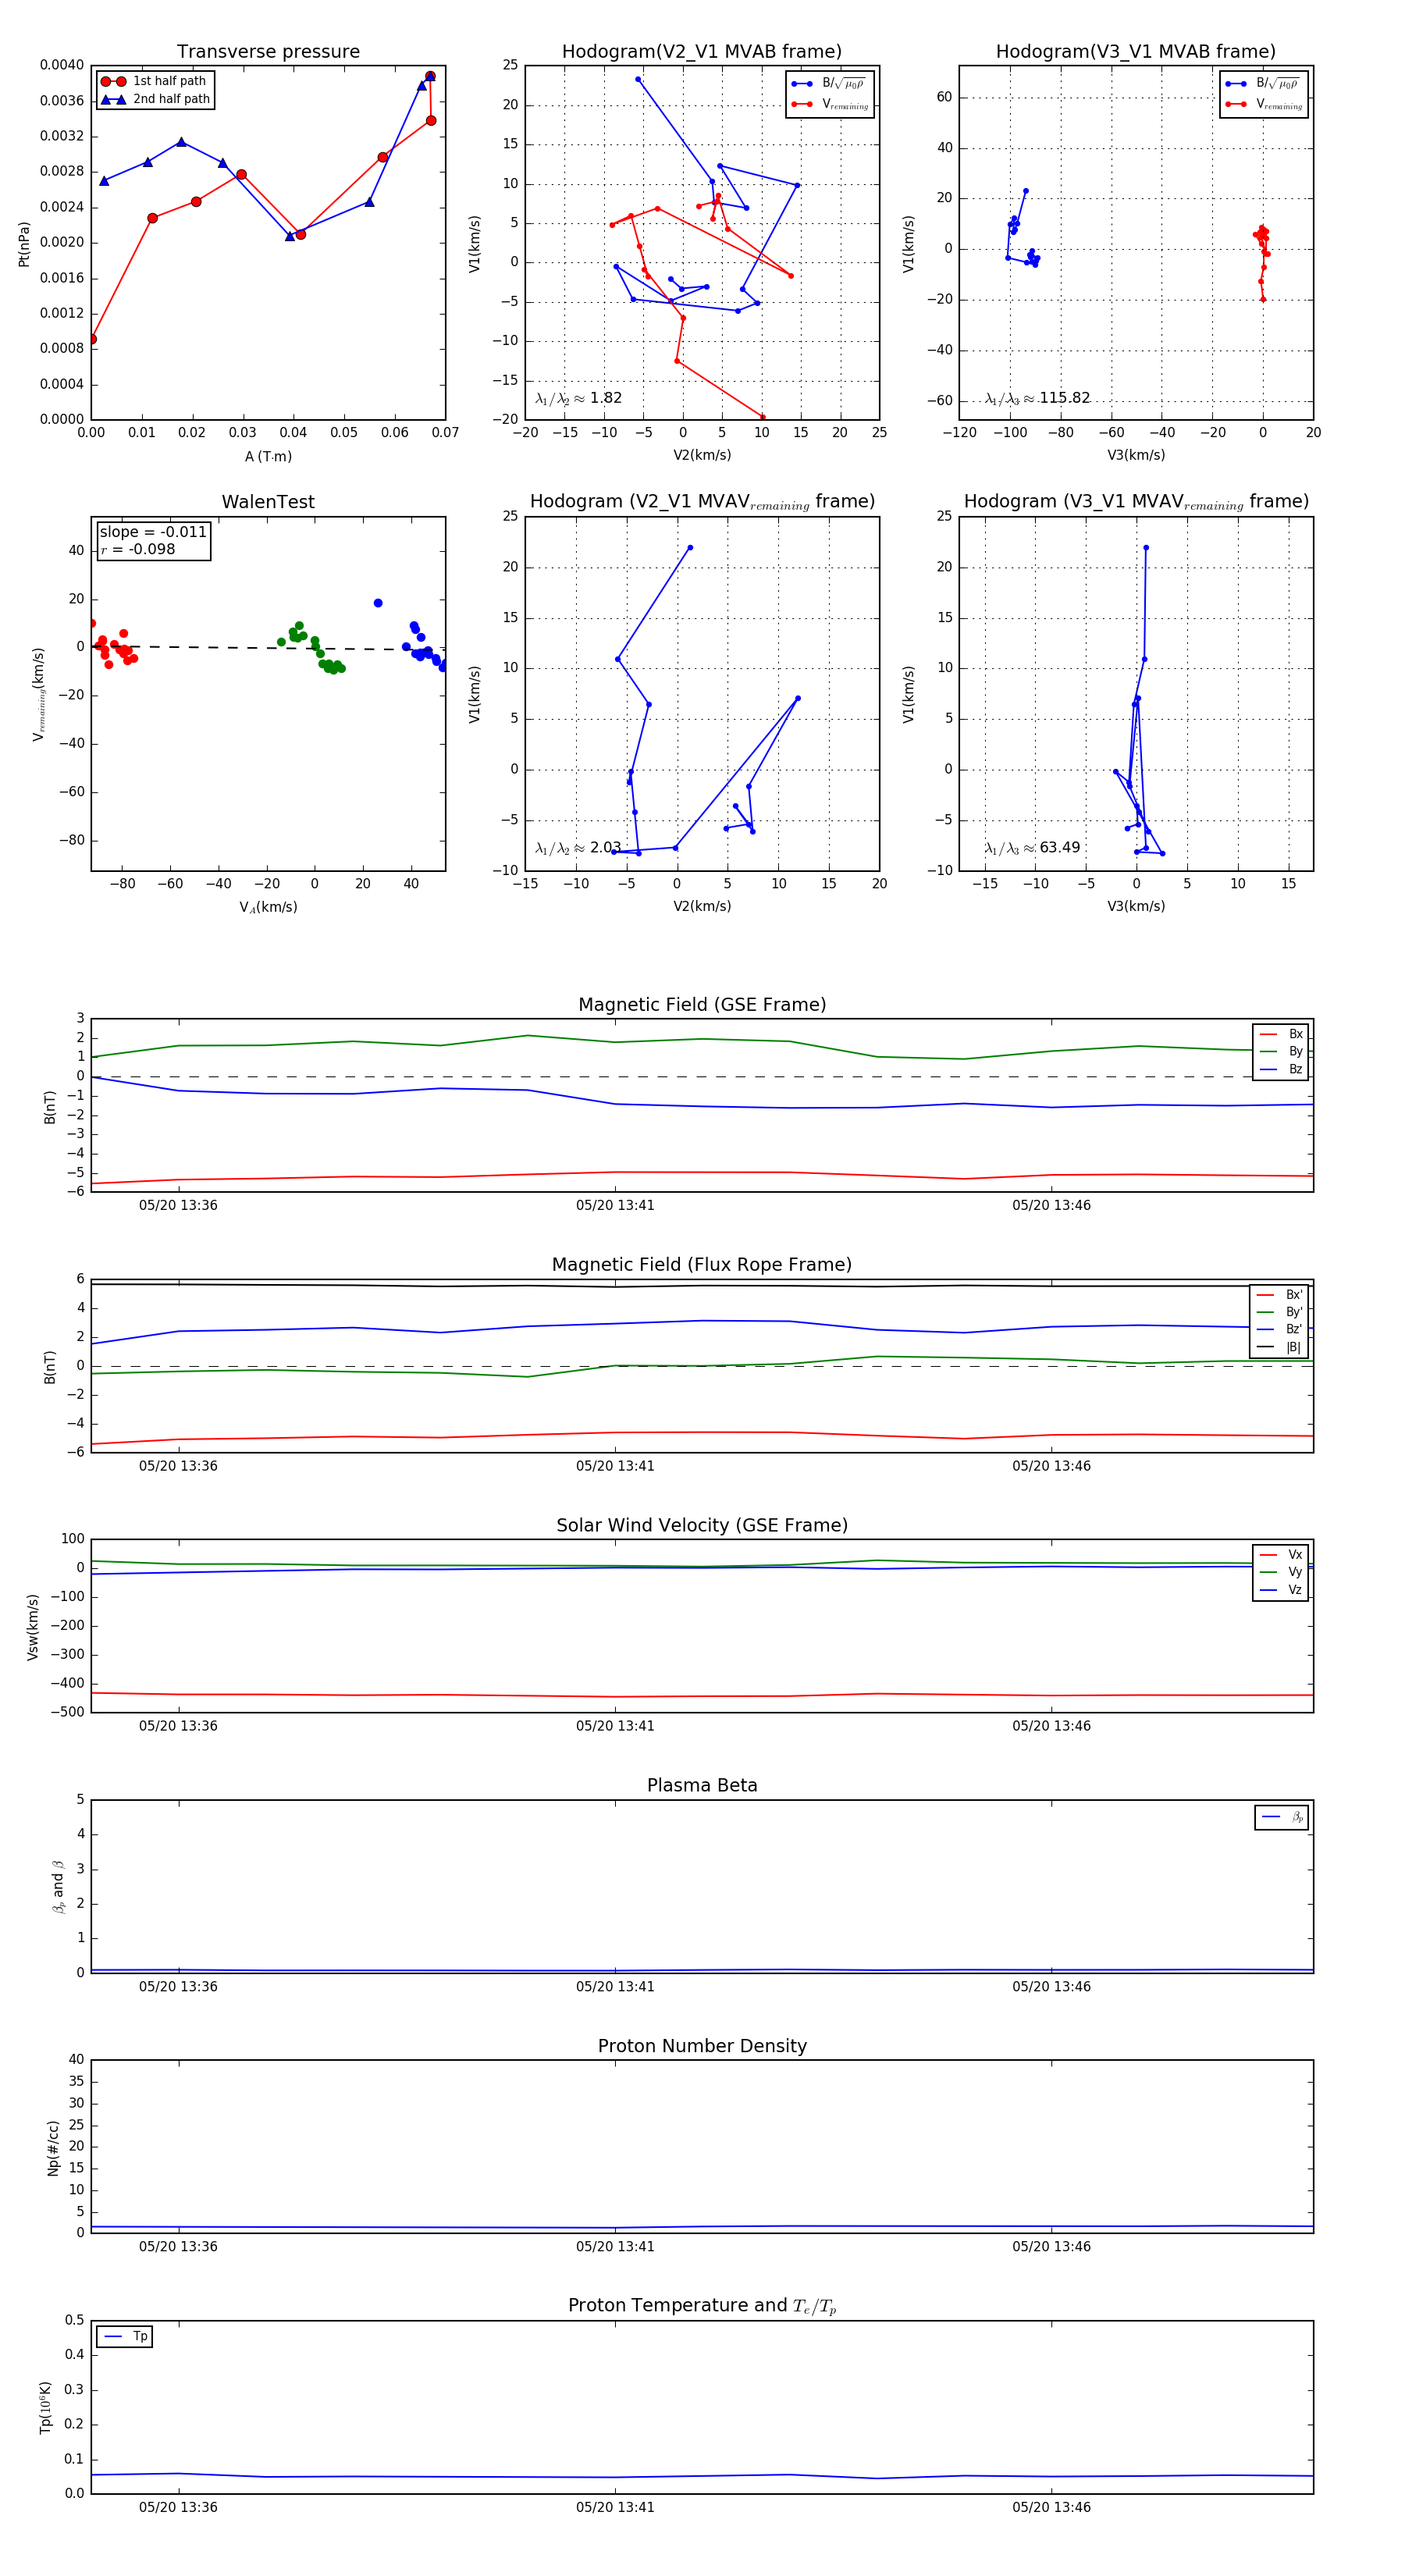1405x2576 pixels.
Task: Click the 'WalenTest' plot title
Action: 268,502
